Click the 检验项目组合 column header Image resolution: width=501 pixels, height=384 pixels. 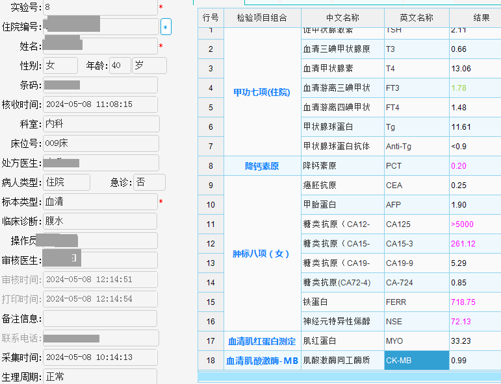(x=261, y=18)
